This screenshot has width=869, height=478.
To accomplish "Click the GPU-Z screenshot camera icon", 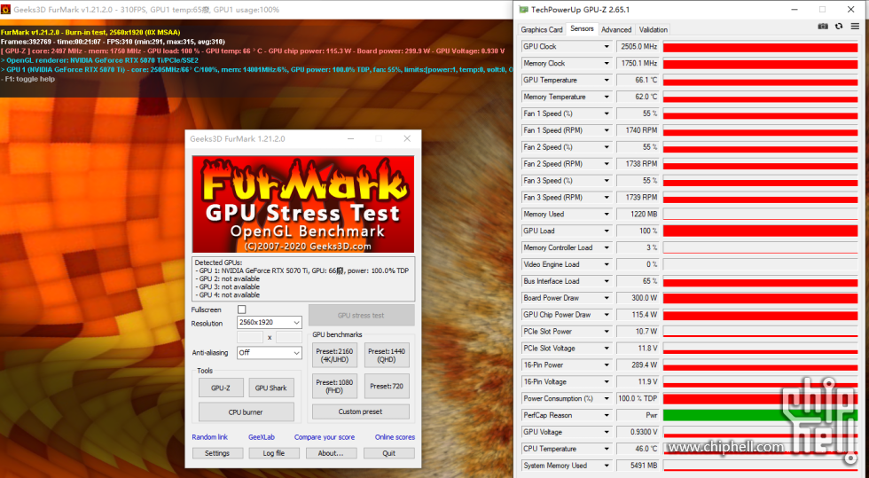I will 823,27.
